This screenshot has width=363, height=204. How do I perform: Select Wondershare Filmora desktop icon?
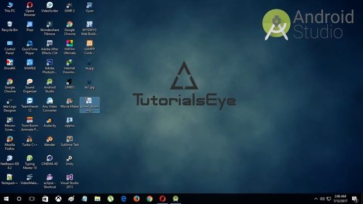pos(49,28)
